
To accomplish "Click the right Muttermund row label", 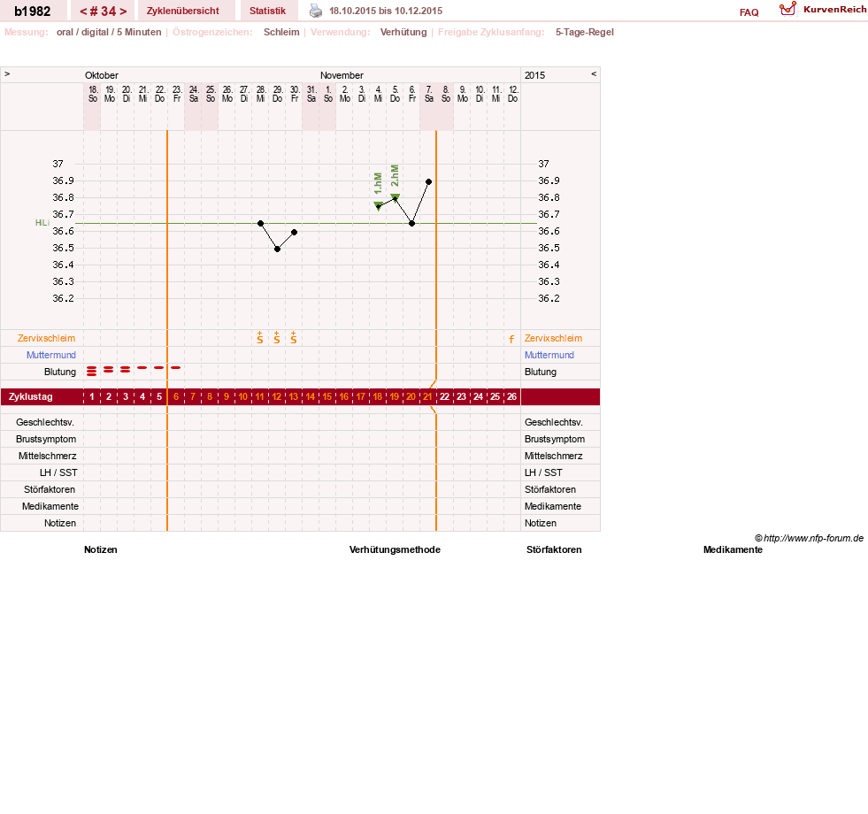I will [x=549, y=355].
